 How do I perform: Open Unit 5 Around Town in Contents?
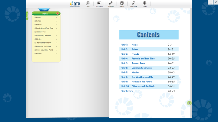pyautogui.click(x=138, y=63)
